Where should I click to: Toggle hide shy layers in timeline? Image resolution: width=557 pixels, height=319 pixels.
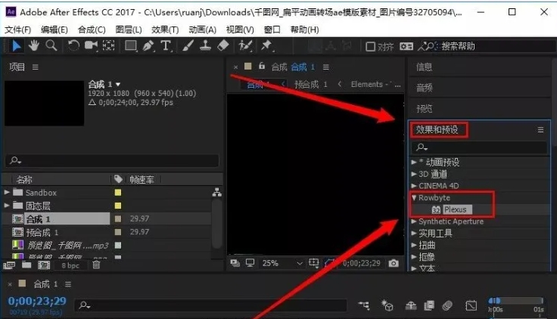coord(411,305)
